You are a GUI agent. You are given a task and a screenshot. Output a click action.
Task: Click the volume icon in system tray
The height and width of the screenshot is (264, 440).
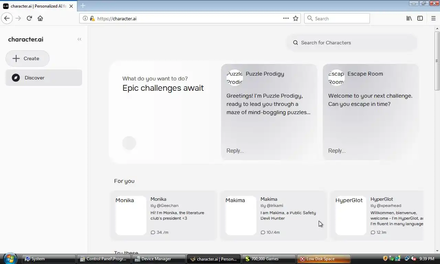[414, 258]
